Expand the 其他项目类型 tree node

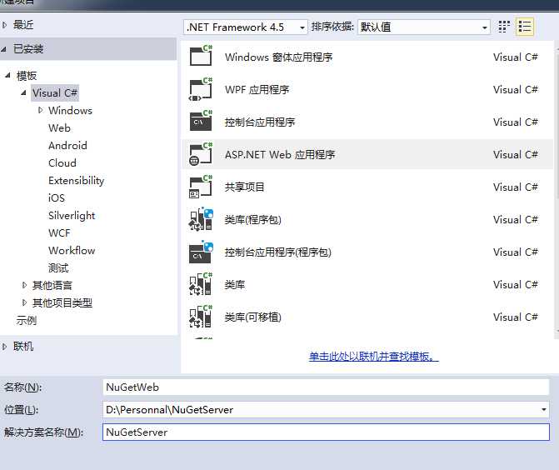point(24,302)
